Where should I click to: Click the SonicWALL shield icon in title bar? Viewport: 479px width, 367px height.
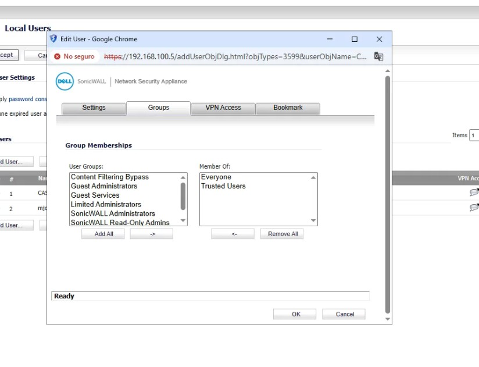[x=53, y=39]
